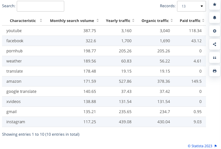Screen dimensions: 221x149
Task: Click the 387.75 search volume cell
Action: pos(90,31)
